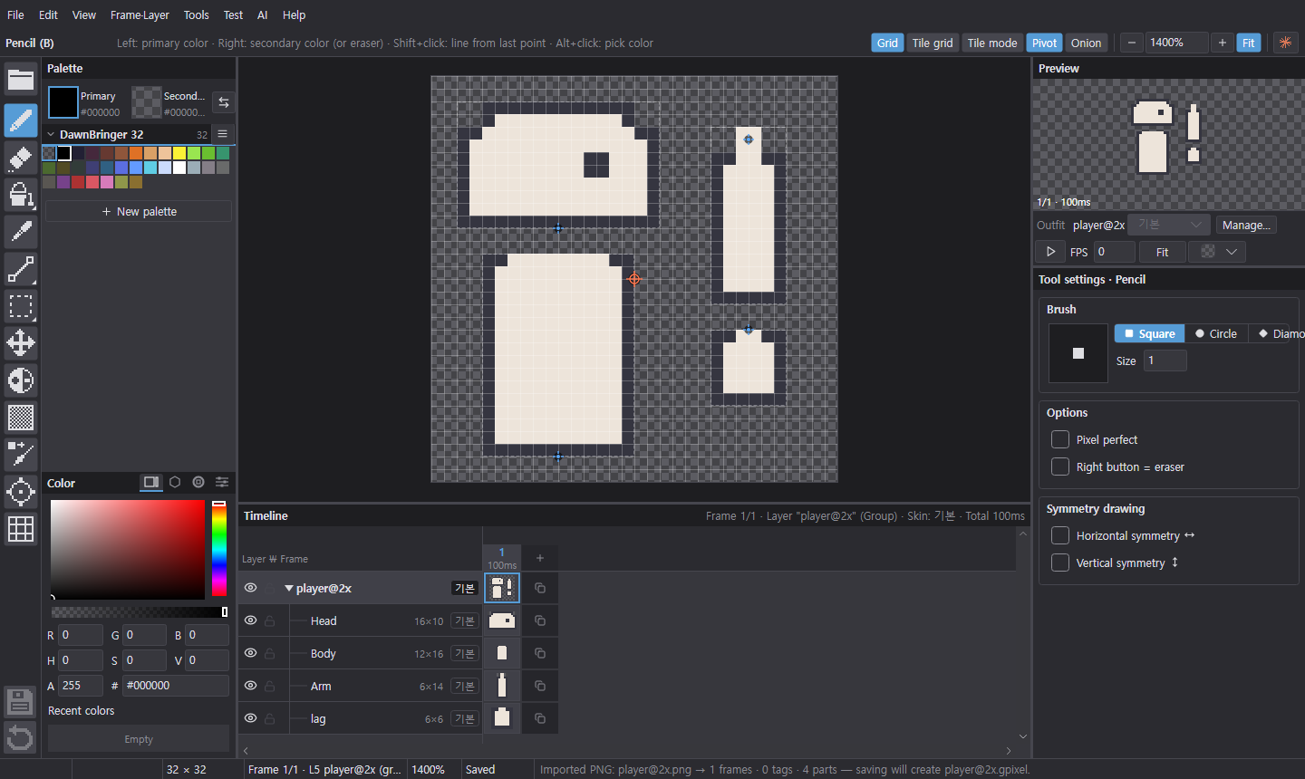Viewport: 1305px width, 779px height.
Task: Click the open folder icon
Action: (21, 80)
